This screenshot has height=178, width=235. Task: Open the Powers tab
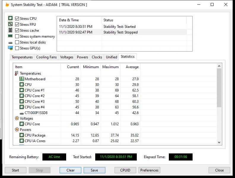pos(82,57)
